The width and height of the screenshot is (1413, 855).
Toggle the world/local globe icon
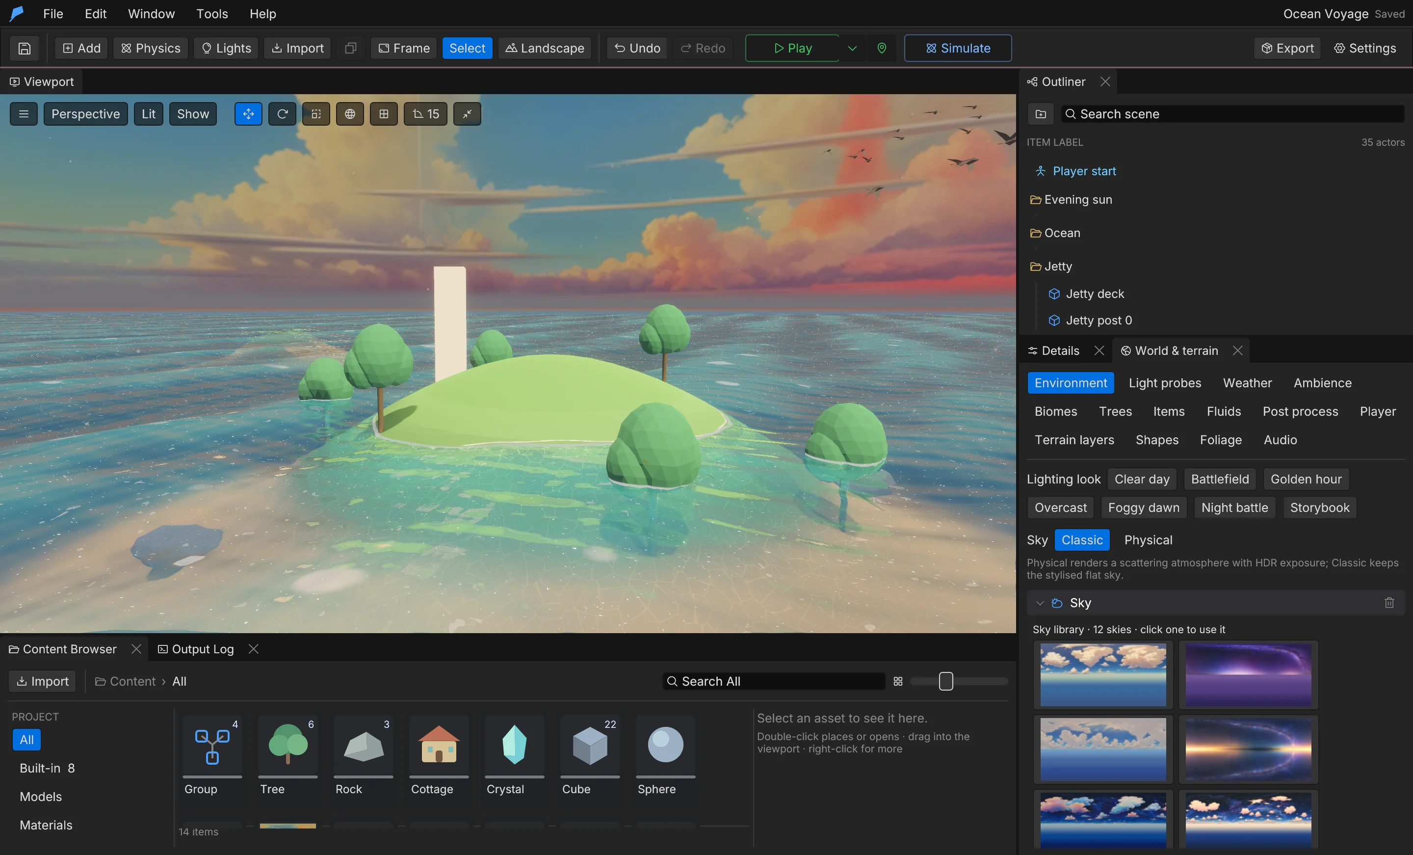350,113
